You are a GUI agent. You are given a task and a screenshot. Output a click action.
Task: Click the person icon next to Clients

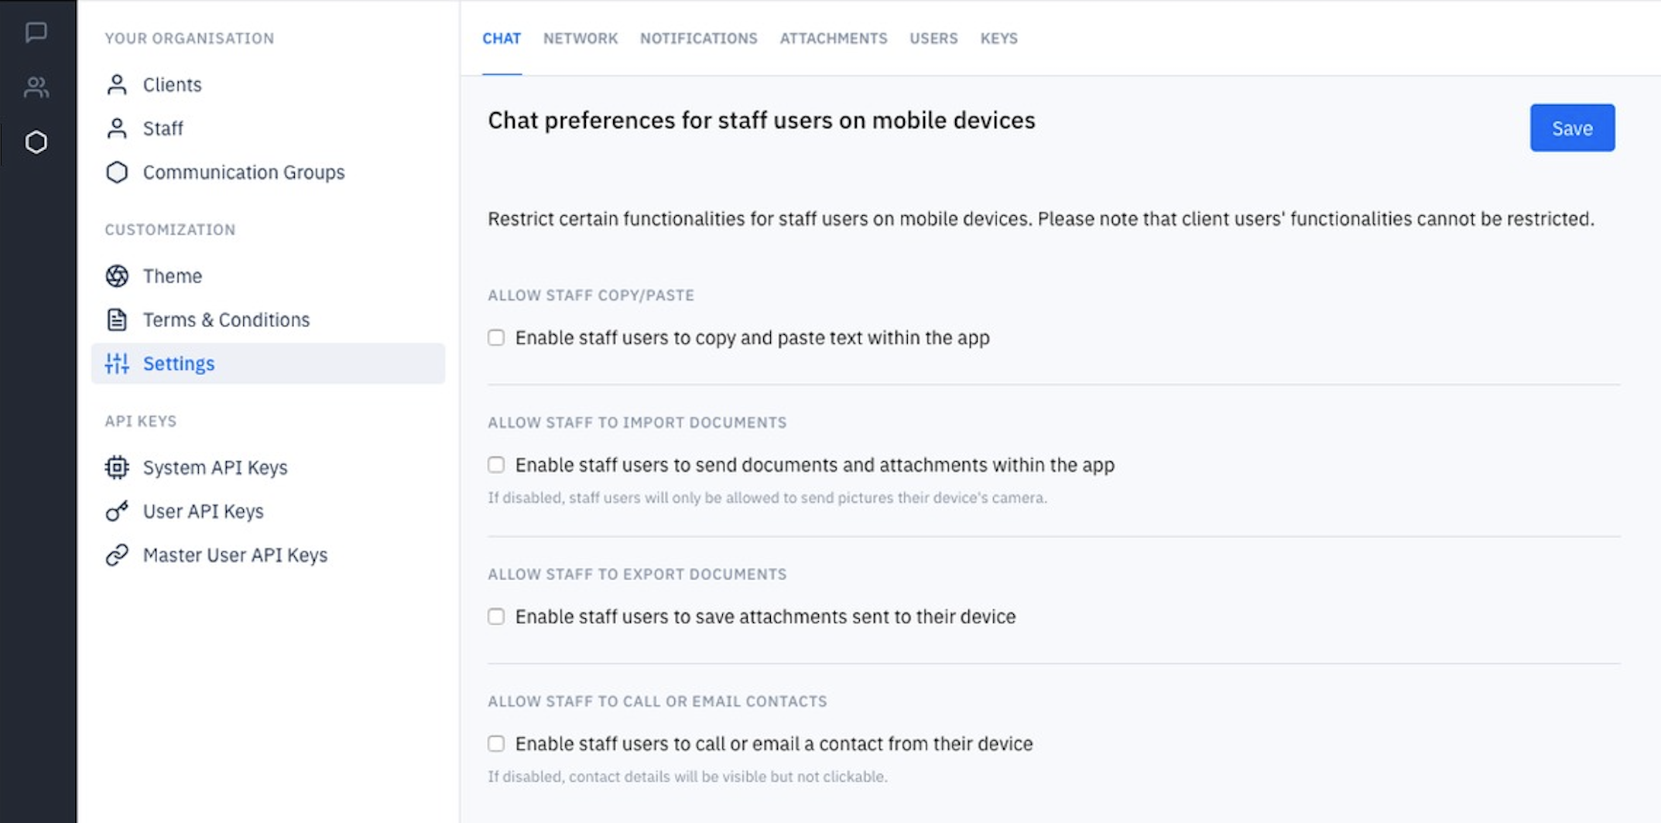[x=117, y=84]
